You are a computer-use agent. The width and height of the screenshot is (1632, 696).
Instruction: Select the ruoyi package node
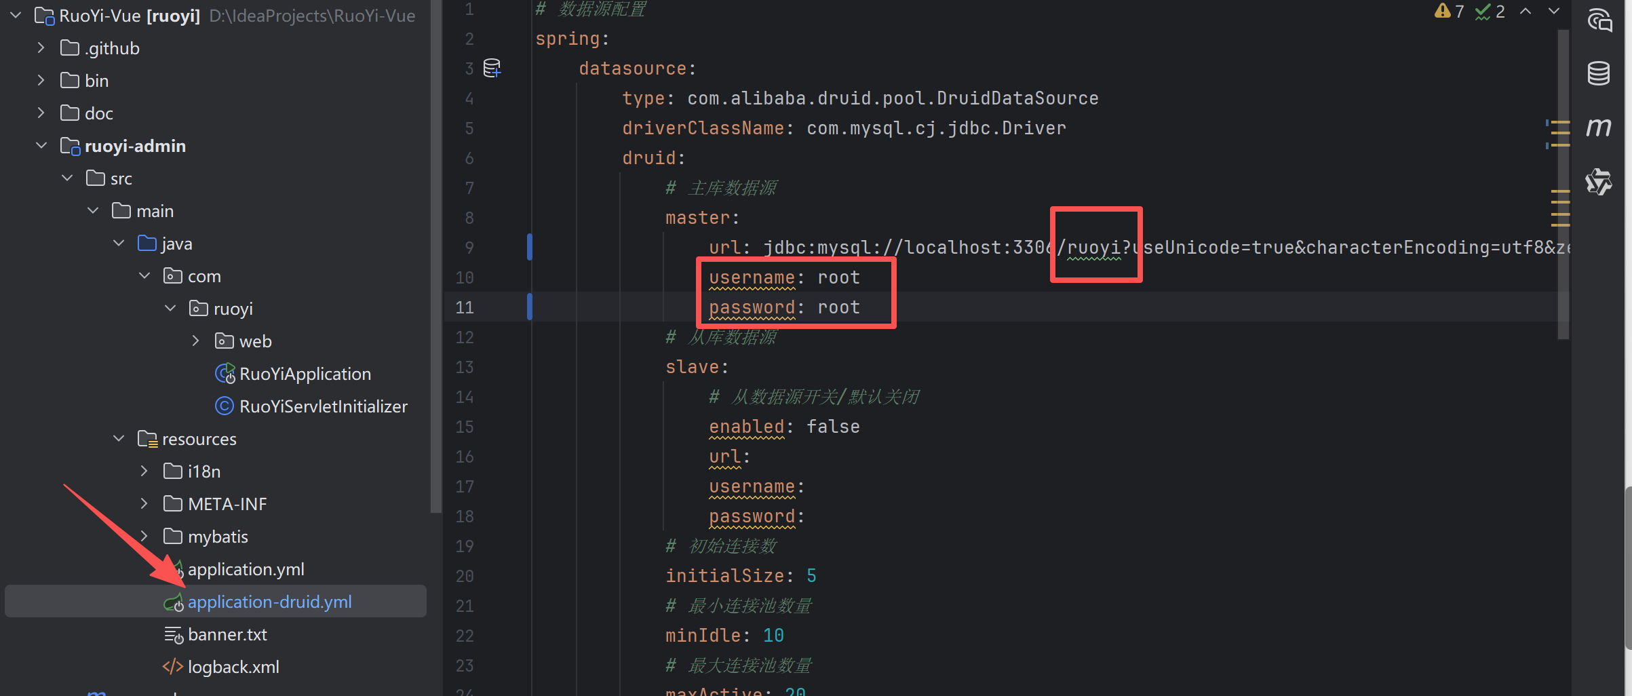pyautogui.click(x=233, y=309)
